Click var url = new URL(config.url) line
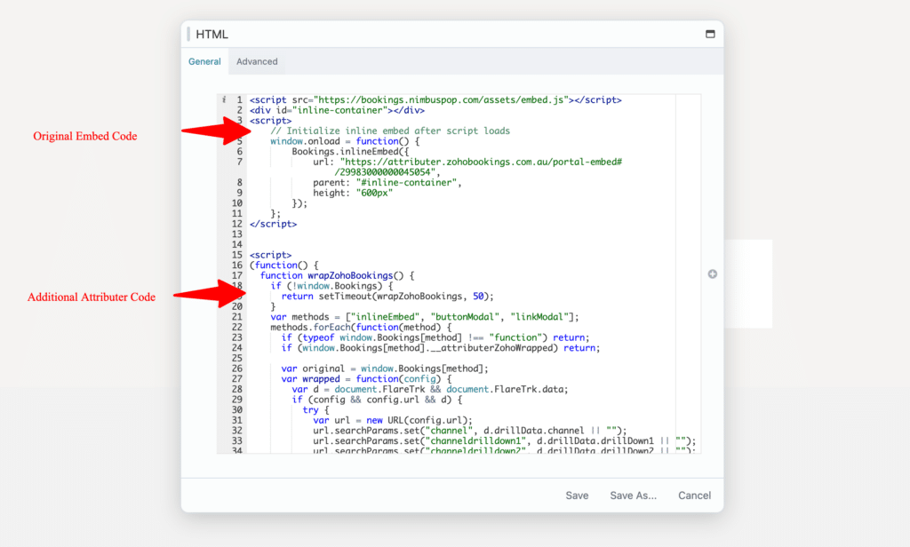Screen dimensions: 910x547 [x=392, y=421]
